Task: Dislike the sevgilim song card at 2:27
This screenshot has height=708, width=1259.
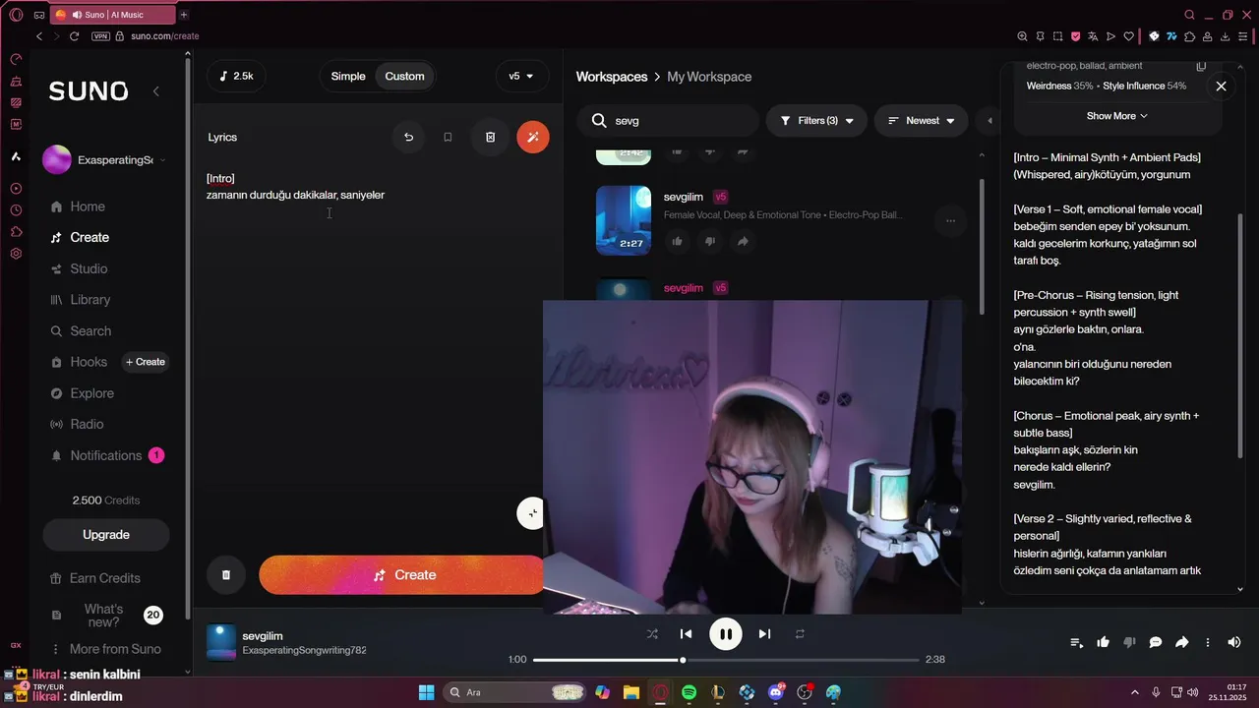Action: coord(709,241)
